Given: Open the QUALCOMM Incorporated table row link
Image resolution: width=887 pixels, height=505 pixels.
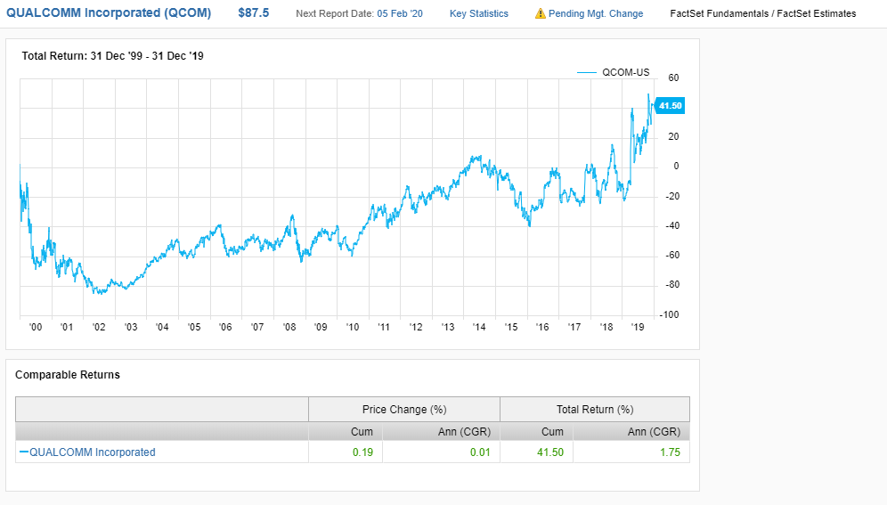Looking at the screenshot, I should point(93,452).
